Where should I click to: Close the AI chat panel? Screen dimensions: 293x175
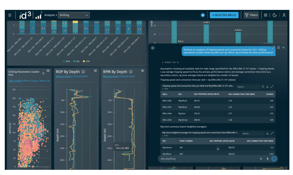tap(283, 48)
